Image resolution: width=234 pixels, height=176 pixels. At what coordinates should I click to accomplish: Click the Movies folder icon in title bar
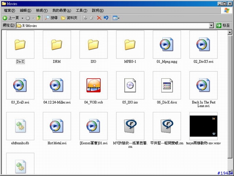click(4, 3)
